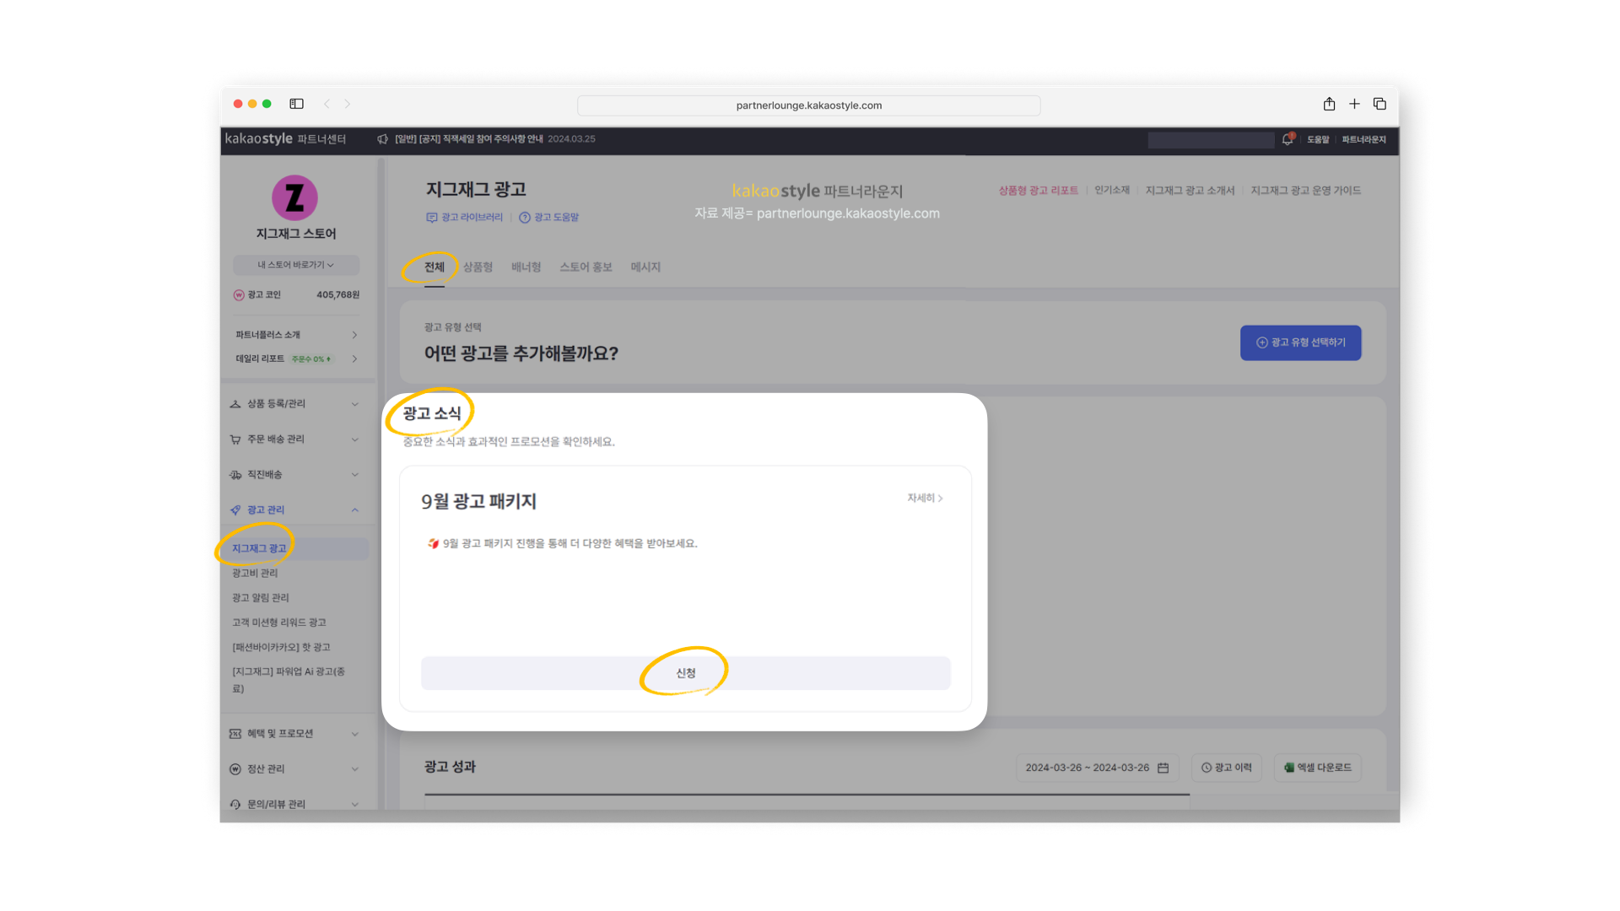Collapse the 광고 관리 menu chevron

[x=355, y=510]
